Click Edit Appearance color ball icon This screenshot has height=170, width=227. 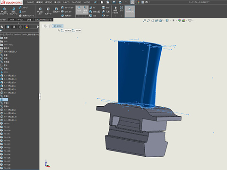179,20
